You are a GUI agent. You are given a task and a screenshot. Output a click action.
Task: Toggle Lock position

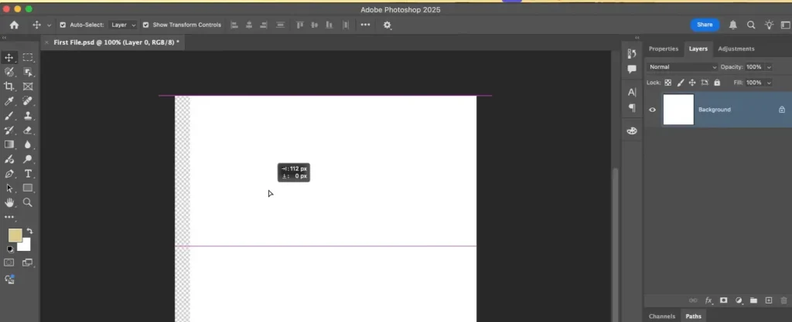click(692, 83)
